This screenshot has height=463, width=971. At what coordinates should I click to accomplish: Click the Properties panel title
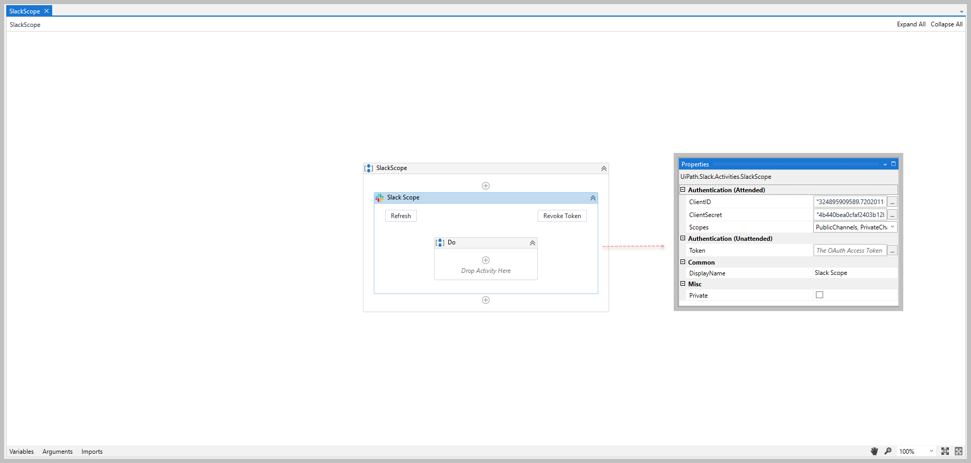point(695,164)
